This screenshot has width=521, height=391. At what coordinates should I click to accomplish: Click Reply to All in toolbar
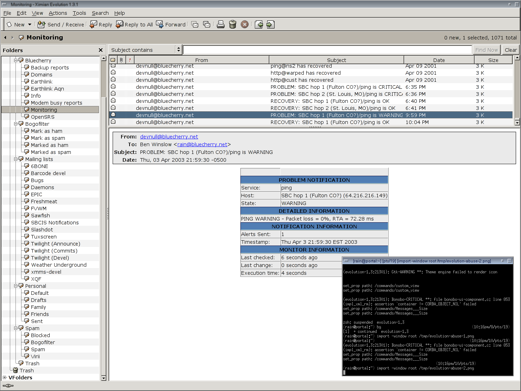[134, 25]
